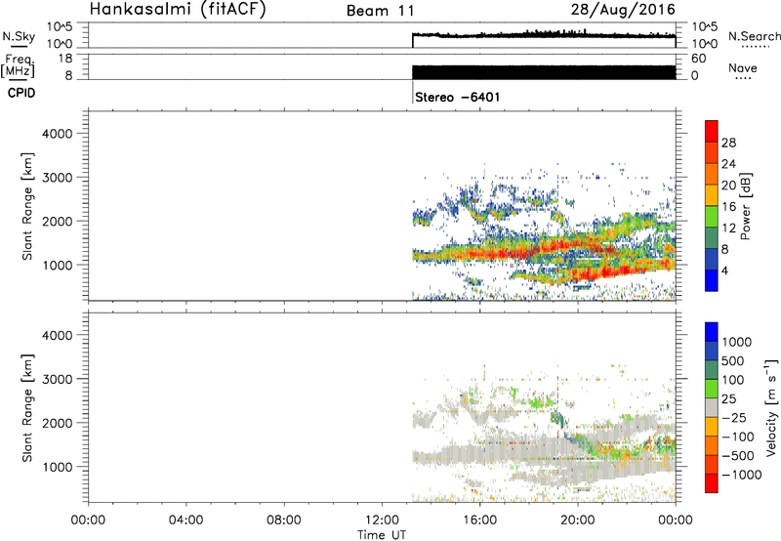Select the value -100 on Velocity color bar
This screenshot has height=541, width=781.
pos(737,437)
